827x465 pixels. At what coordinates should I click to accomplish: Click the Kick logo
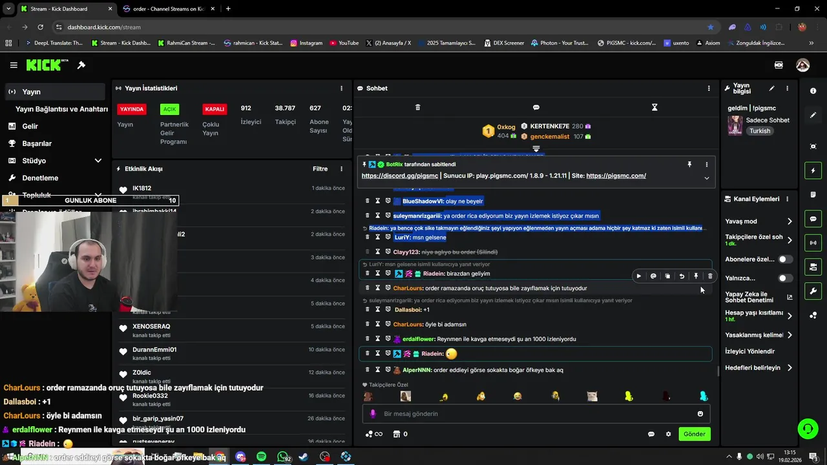[x=47, y=65]
